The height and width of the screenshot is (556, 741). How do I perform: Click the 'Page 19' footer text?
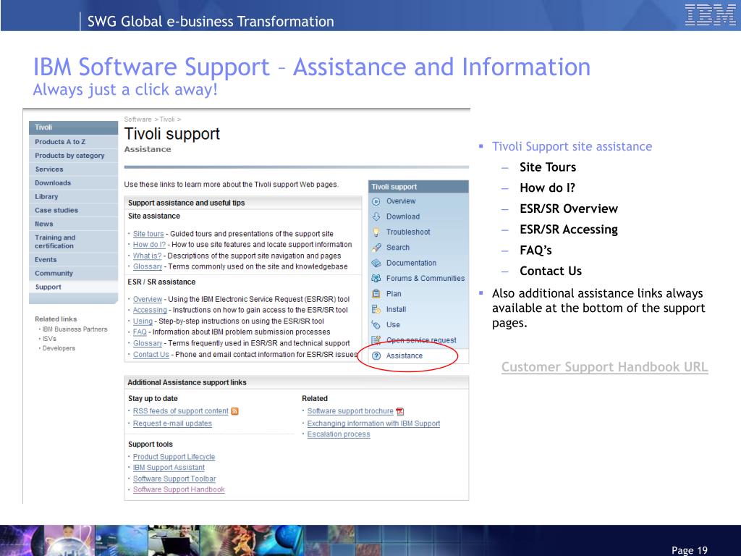690,550
